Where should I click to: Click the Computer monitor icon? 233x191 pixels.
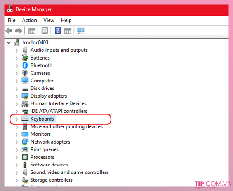[x=25, y=81]
